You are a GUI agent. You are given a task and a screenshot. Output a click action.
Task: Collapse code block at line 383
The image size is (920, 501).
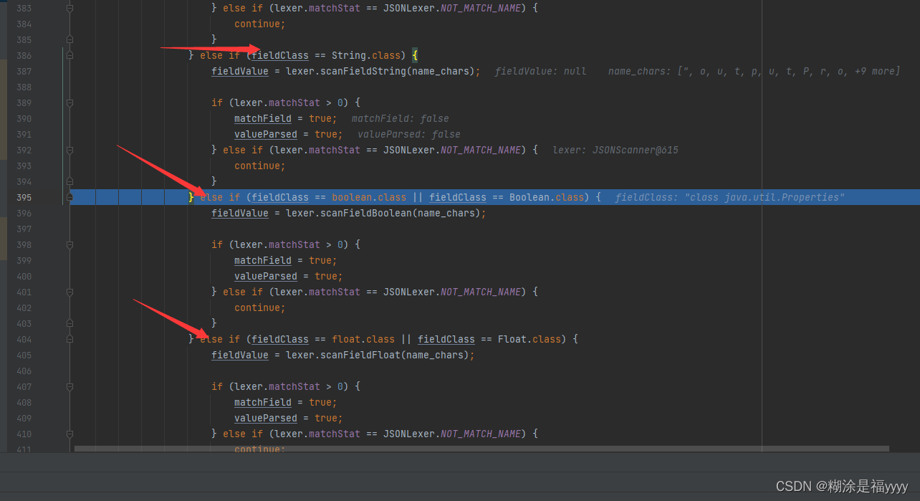tap(70, 8)
